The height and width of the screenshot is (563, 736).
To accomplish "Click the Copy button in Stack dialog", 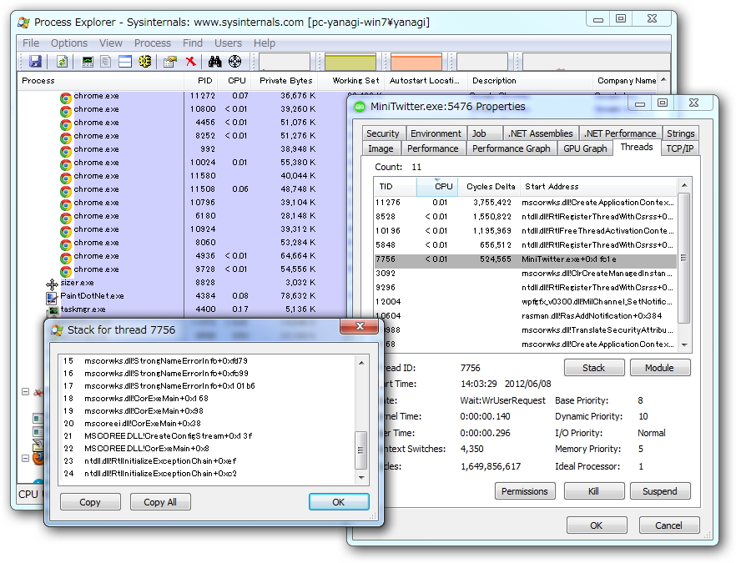I will click(x=90, y=502).
